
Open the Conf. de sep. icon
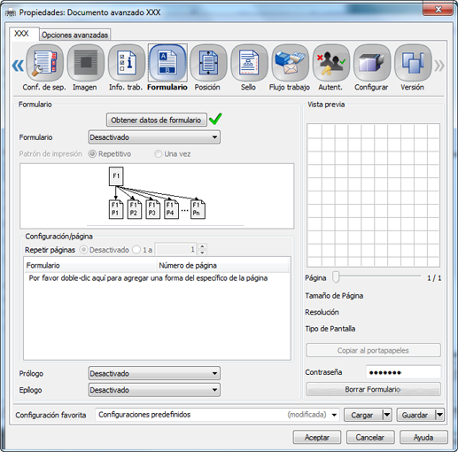coord(44,63)
